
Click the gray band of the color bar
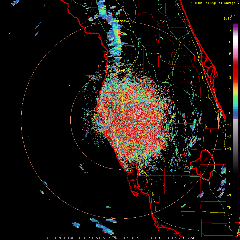[235, 135]
